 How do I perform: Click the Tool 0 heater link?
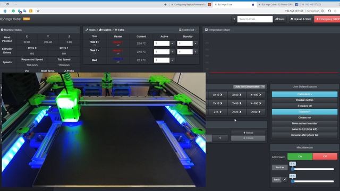118,42
